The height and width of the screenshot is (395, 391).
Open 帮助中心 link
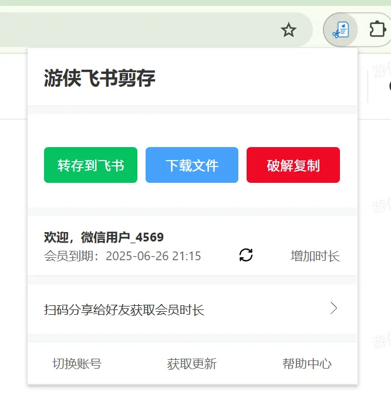coord(307,363)
